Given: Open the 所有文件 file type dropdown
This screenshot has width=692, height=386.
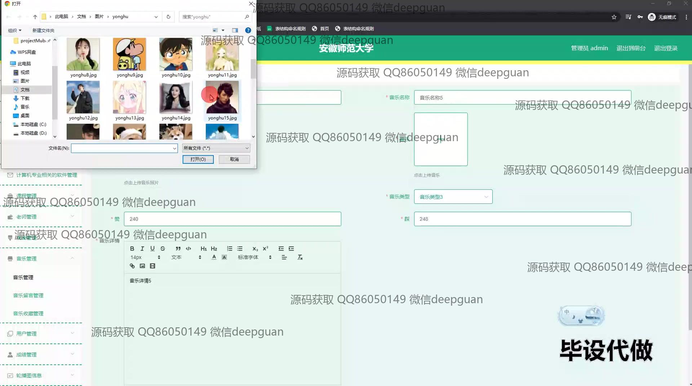Looking at the screenshot, I should (216, 148).
